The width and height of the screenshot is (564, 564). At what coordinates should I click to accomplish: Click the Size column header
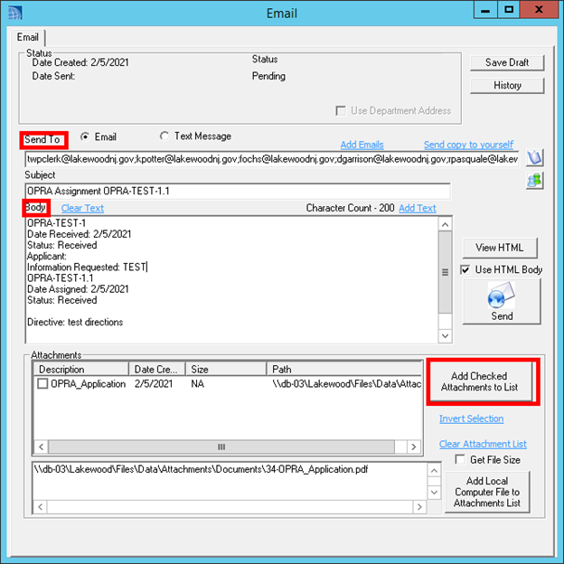pos(226,369)
